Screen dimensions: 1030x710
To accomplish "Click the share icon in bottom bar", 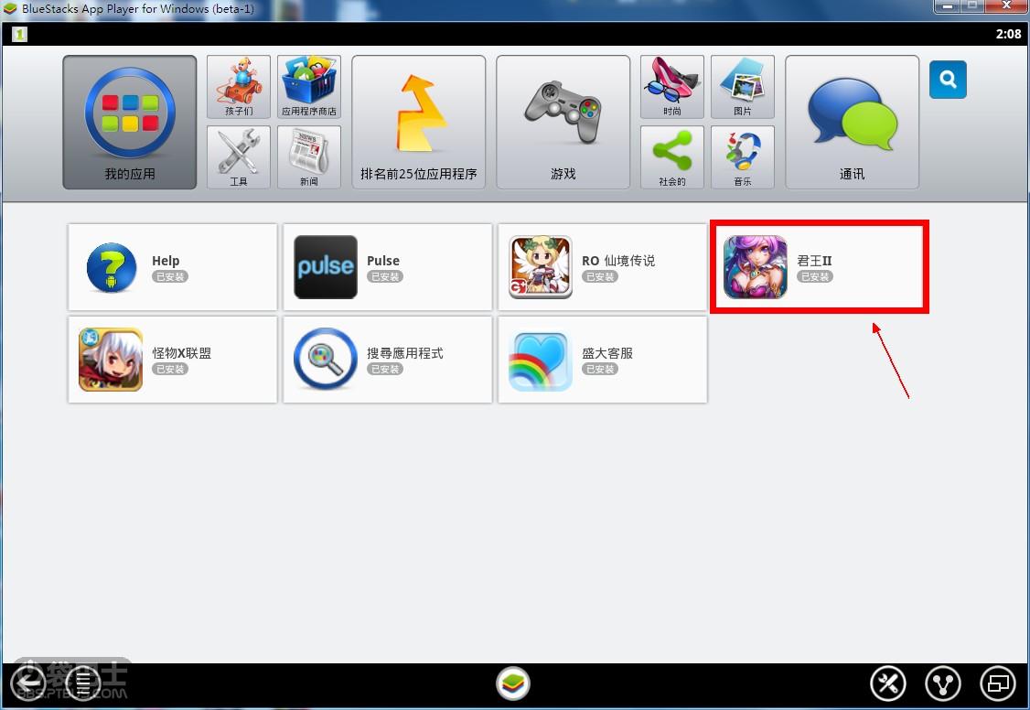I will tap(943, 683).
